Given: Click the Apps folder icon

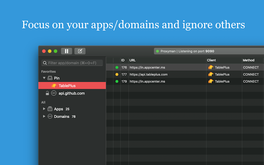Looking at the screenshot, I should pos(50,109).
